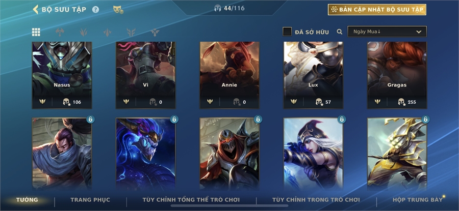
Task: Open the Hộp Trưng Bày tab
Action: (417, 200)
